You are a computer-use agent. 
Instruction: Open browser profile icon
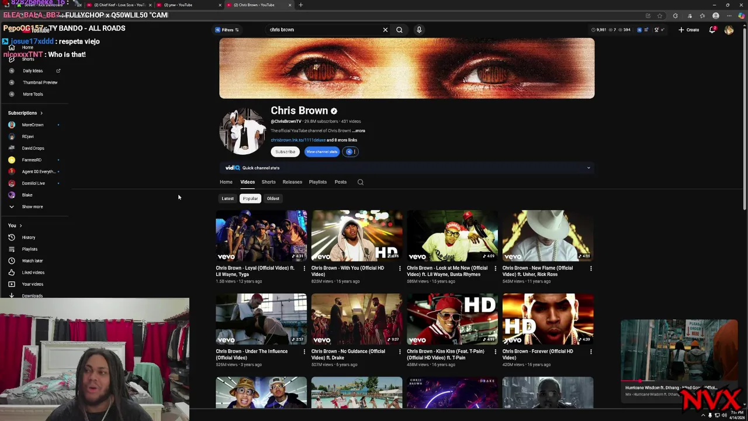point(716,16)
